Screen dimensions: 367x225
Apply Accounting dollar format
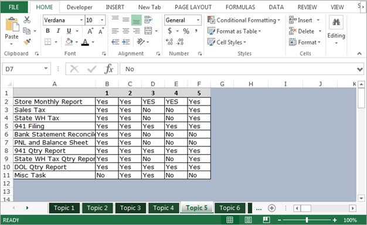pyautogui.click(x=169, y=31)
